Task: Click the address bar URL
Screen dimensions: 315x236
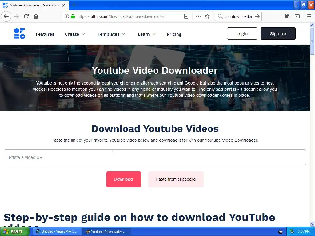Action: click(122, 16)
